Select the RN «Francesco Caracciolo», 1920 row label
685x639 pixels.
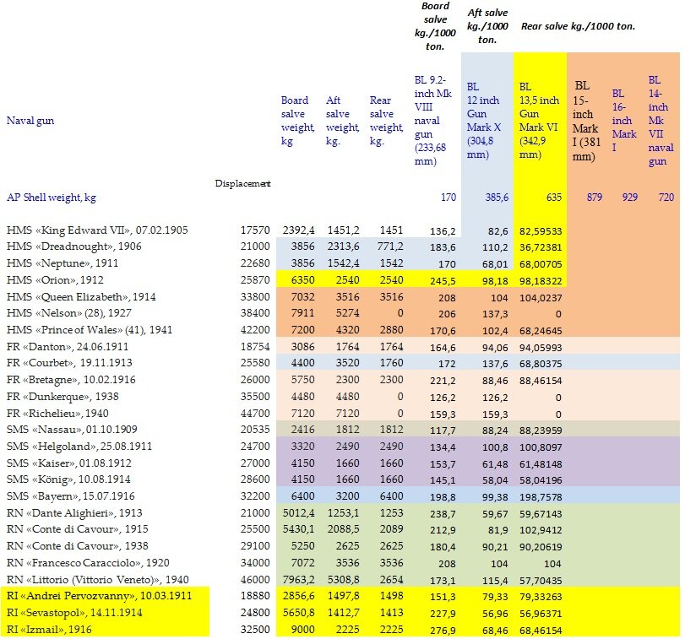(88, 563)
